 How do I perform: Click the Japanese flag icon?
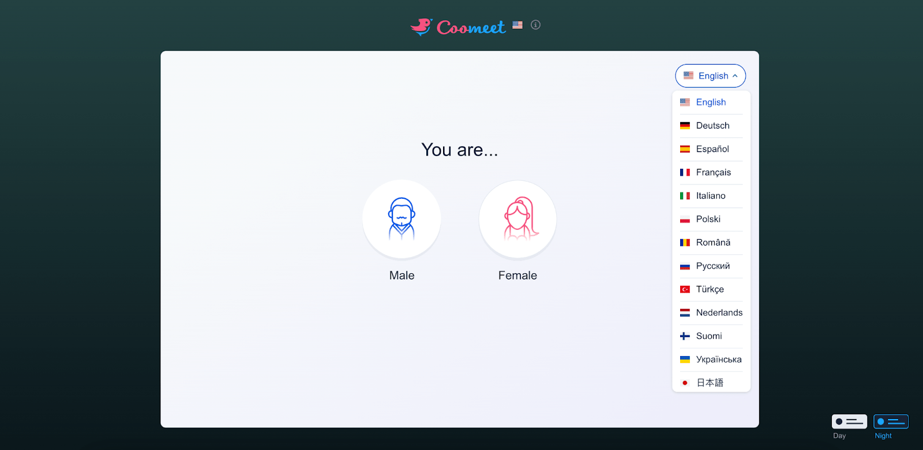click(x=685, y=383)
